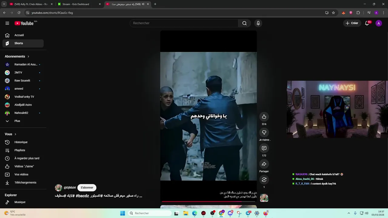Open À regarder plus tard

pos(23,158)
